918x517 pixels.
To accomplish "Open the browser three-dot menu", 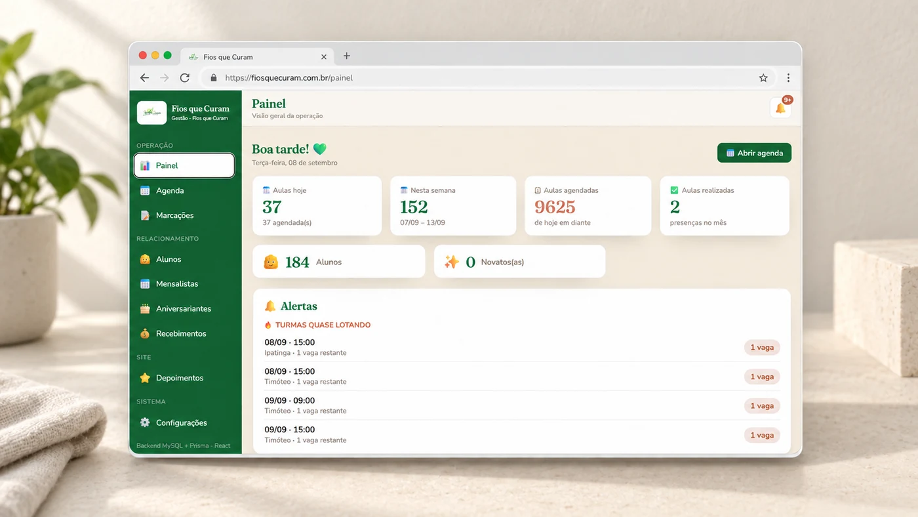I will pyautogui.click(x=788, y=77).
